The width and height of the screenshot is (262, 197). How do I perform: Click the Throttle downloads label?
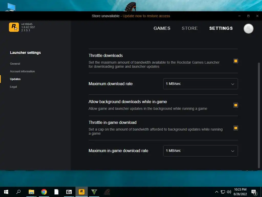(x=106, y=56)
